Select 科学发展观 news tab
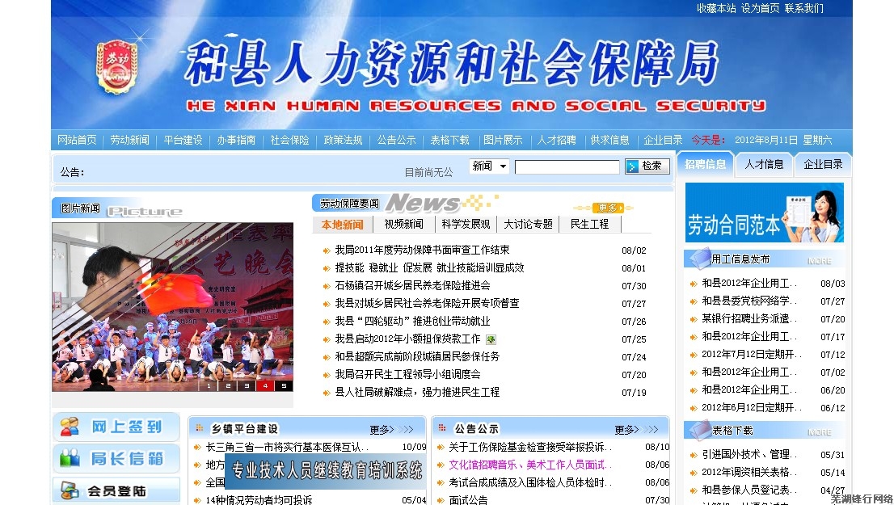Image resolution: width=894 pixels, height=505 pixels. 466,225
